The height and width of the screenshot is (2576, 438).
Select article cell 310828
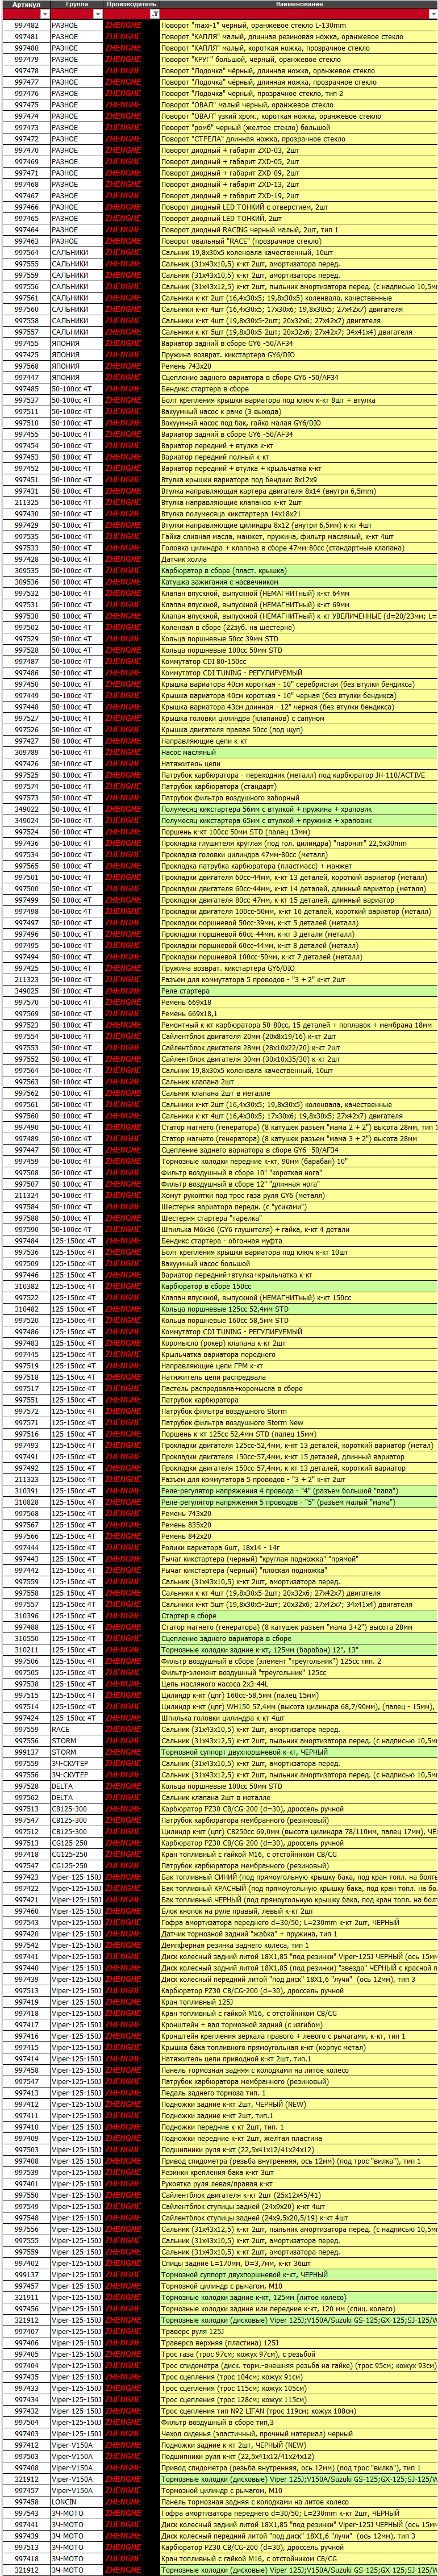(x=26, y=1502)
